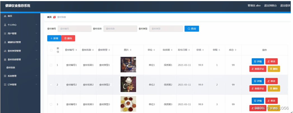This screenshot has height=113, width=293.
Task: Sort by the 单限 column sort arrows
Action: (x=219, y=50)
